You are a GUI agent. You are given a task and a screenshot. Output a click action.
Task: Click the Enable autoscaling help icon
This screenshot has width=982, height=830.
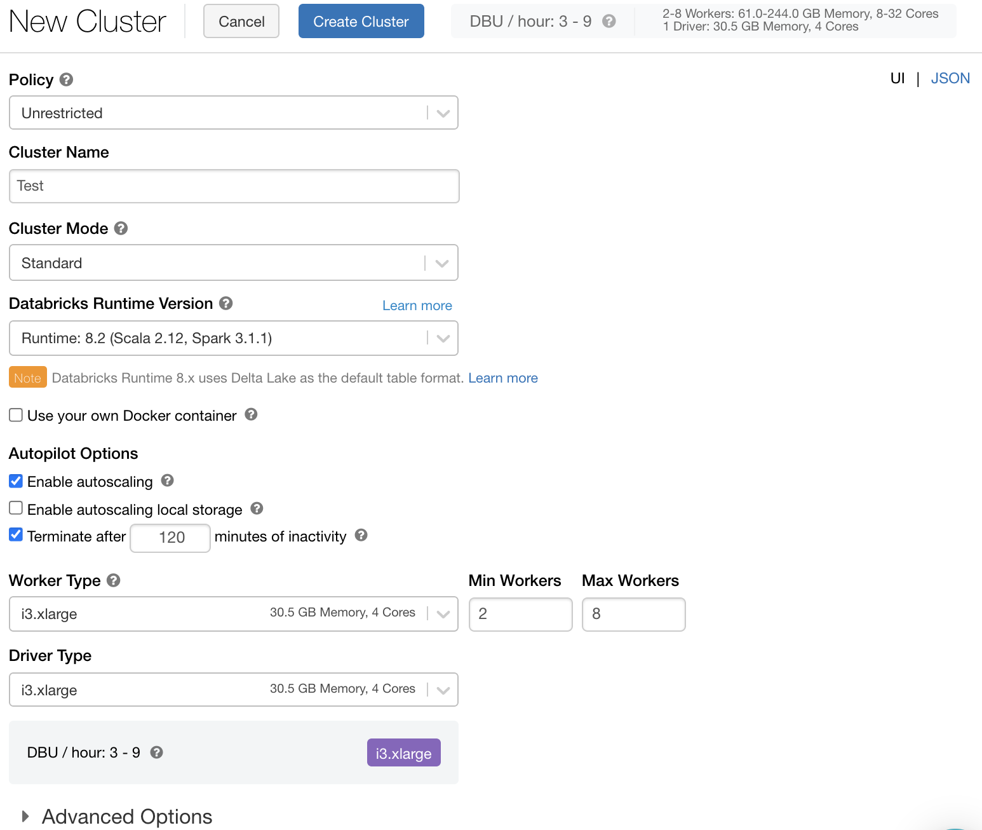167,480
